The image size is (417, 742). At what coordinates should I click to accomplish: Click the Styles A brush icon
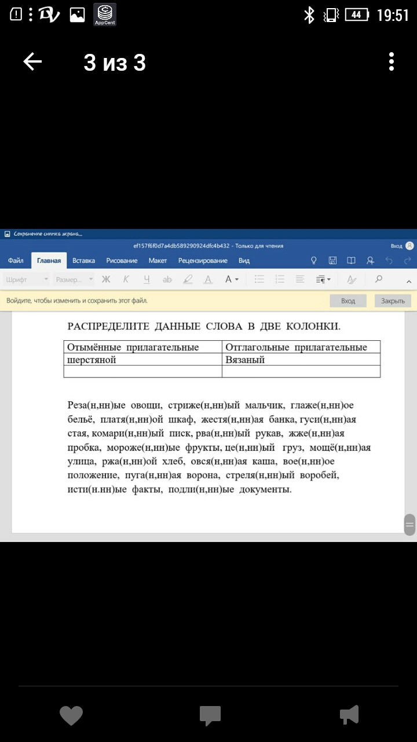click(352, 279)
